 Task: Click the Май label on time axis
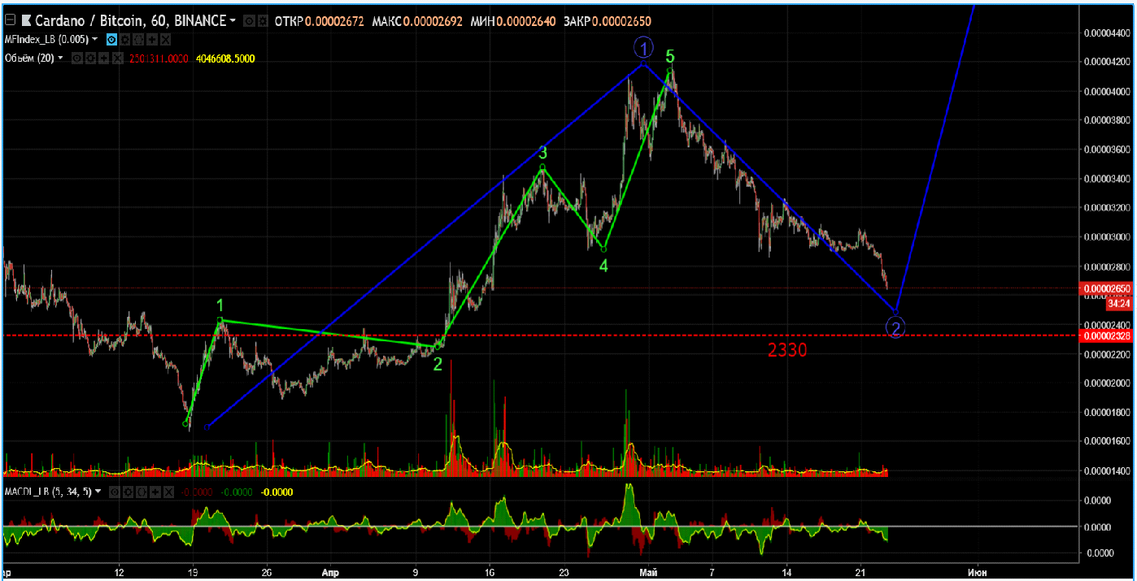click(648, 572)
